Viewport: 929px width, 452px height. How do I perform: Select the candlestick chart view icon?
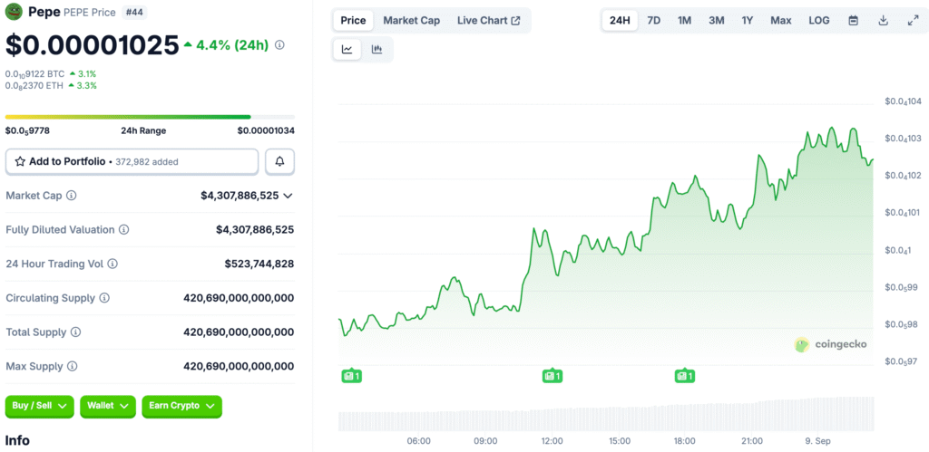[376, 49]
